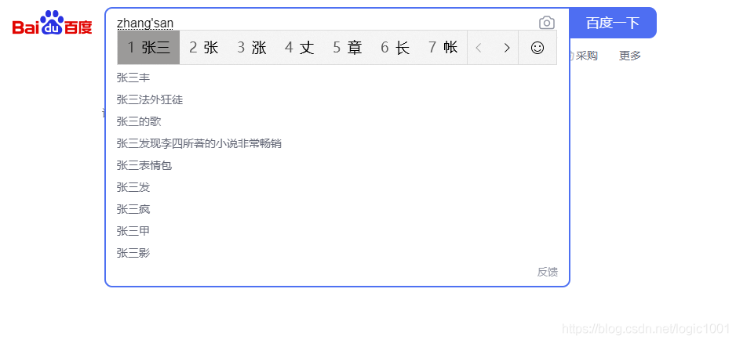The height and width of the screenshot is (343, 736).
Task: Select candidate 1 张三
Action: (148, 47)
